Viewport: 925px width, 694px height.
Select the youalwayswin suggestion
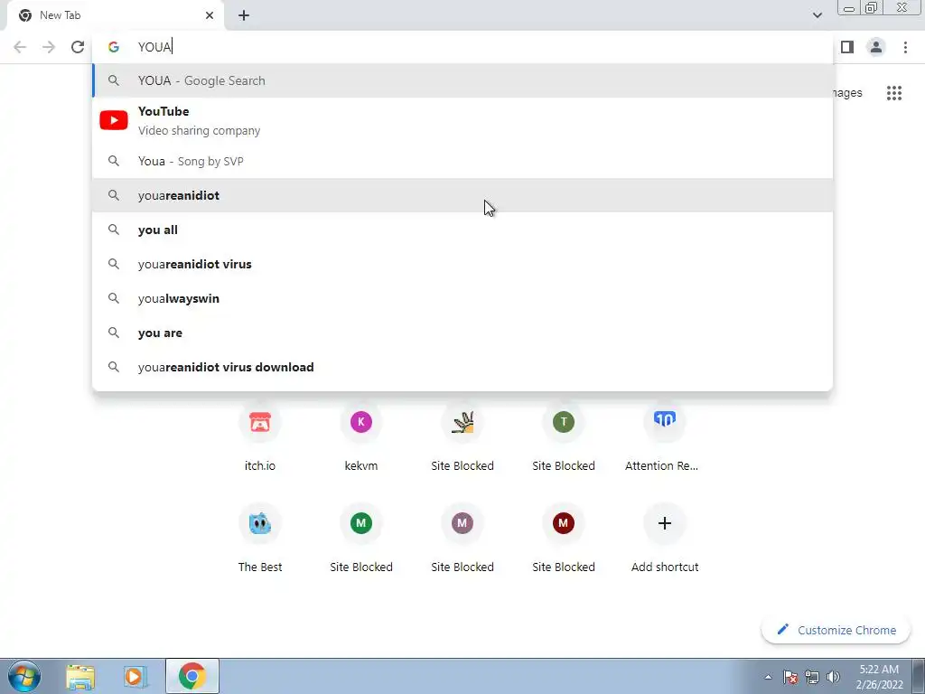(x=462, y=298)
